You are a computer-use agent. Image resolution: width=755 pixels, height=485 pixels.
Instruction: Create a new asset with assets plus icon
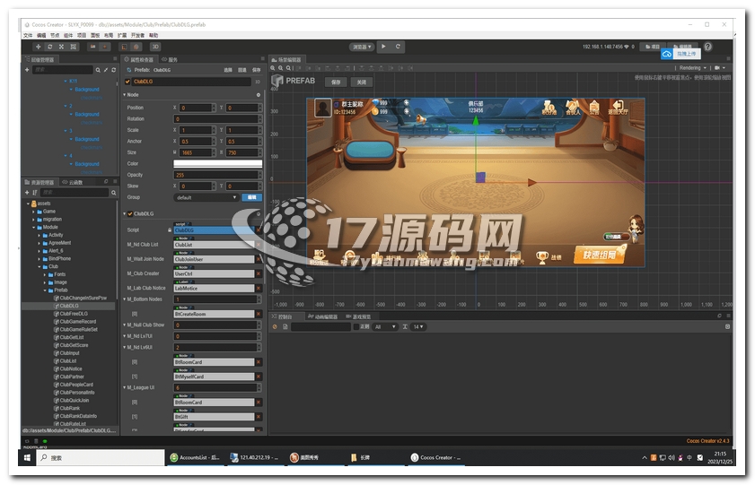[x=27, y=192]
